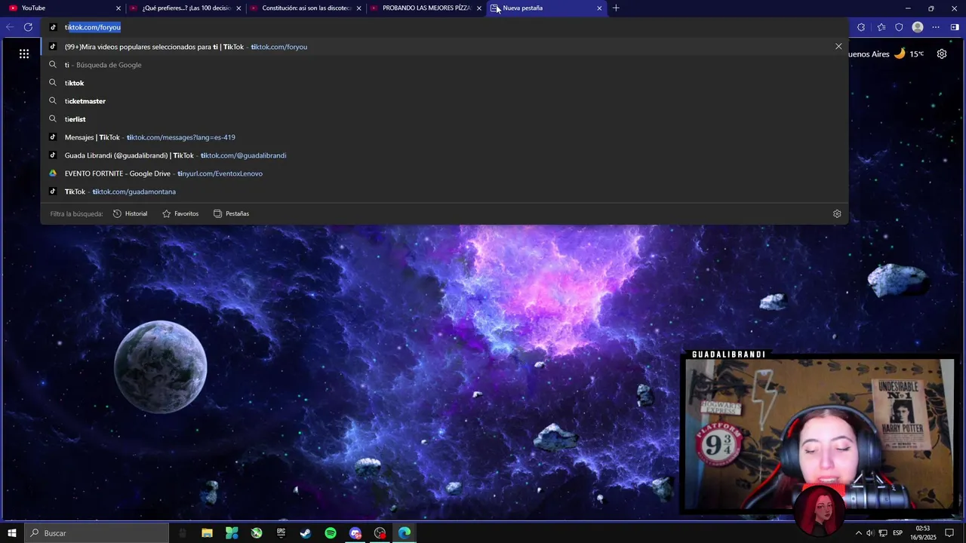The height and width of the screenshot is (543, 966).
Task: Filter search by Favoritos
Action: [x=180, y=213]
